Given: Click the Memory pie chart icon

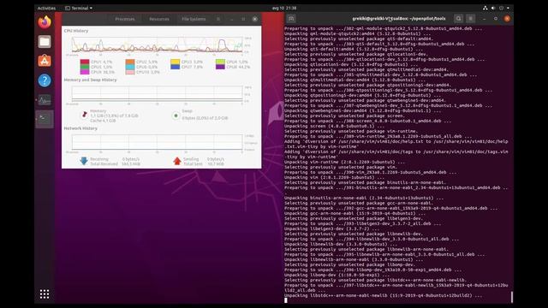Looking at the screenshot, I should coord(84,115).
